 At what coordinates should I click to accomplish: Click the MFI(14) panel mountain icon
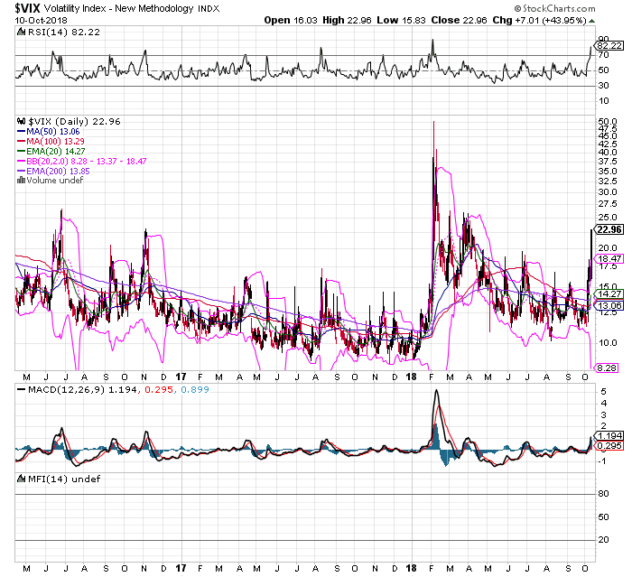22,479
